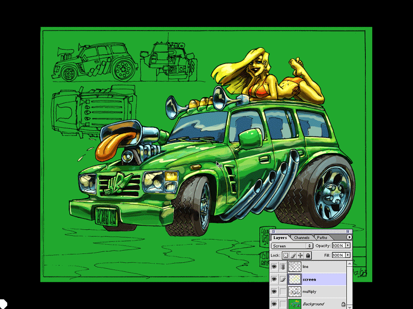Switch to the Paths tab
This screenshot has width=413, height=309.
(x=322, y=237)
